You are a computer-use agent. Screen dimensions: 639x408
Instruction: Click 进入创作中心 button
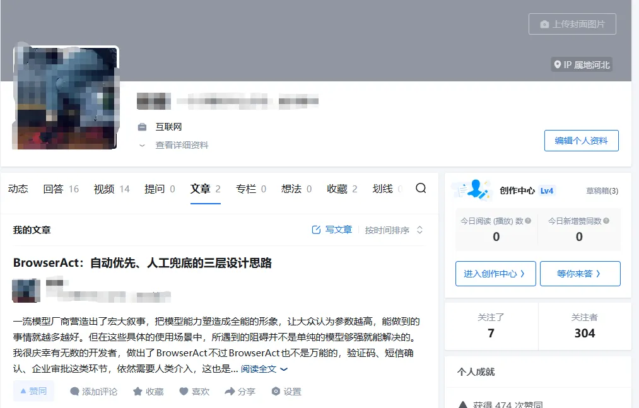pos(496,274)
